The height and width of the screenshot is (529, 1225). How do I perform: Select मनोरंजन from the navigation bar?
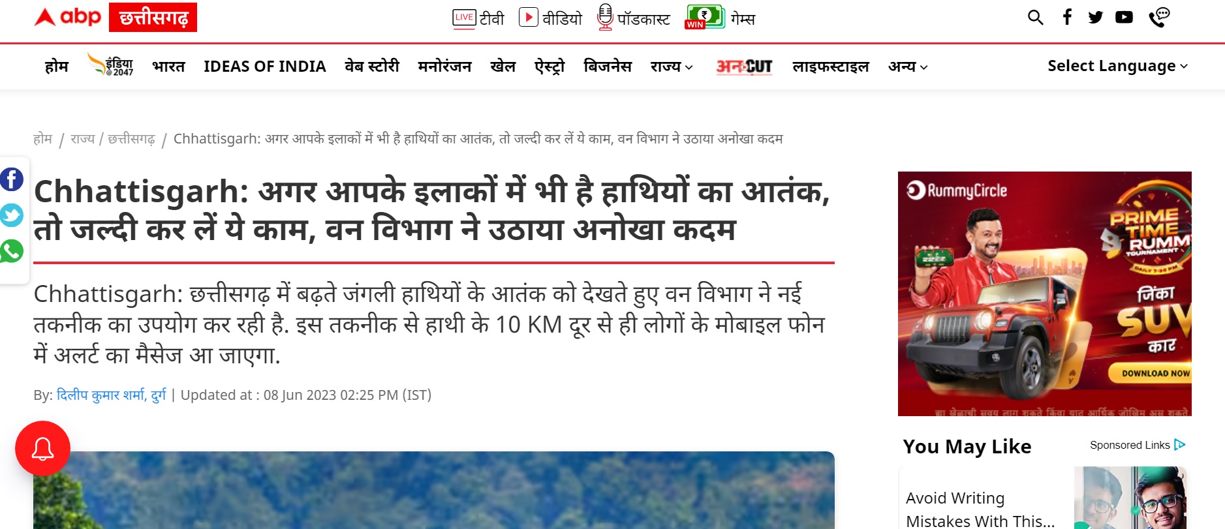coord(444,66)
